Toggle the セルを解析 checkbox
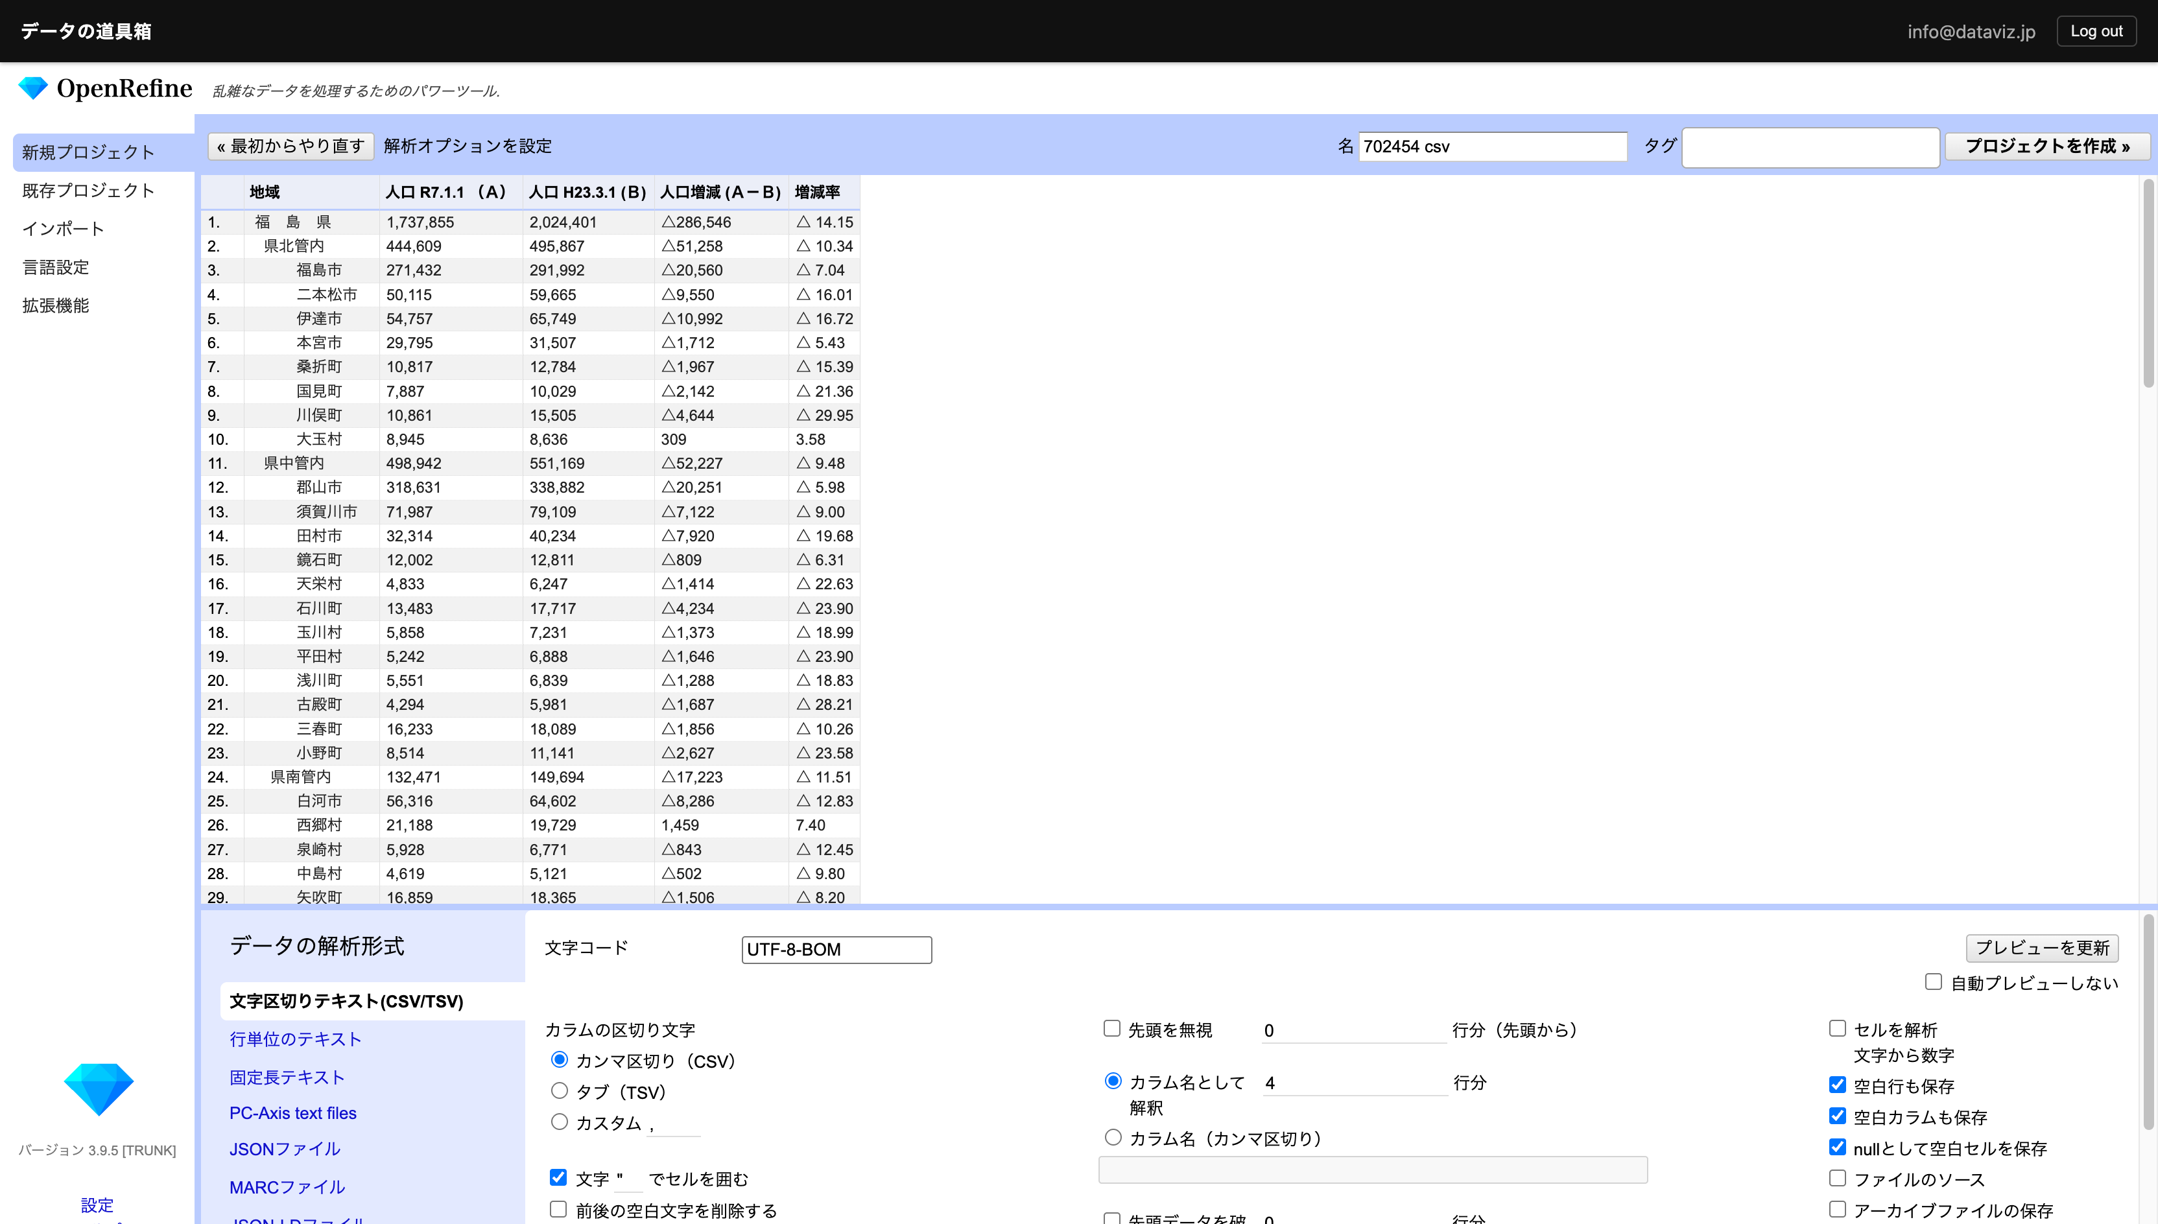Image resolution: width=2158 pixels, height=1224 pixels. pos(1837,1028)
